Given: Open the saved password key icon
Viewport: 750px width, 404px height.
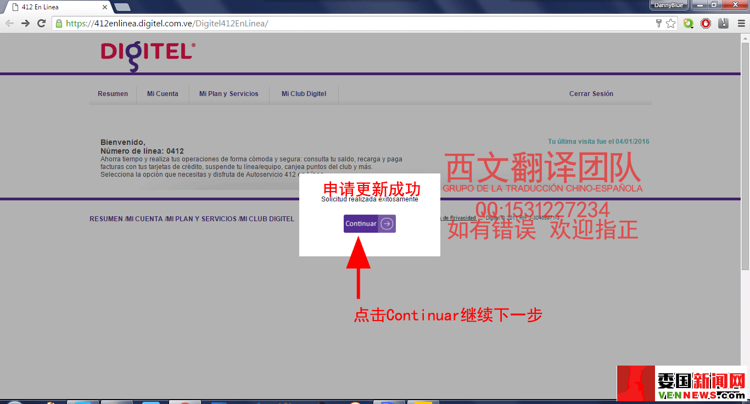Looking at the screenshot, I should point(659,23).
